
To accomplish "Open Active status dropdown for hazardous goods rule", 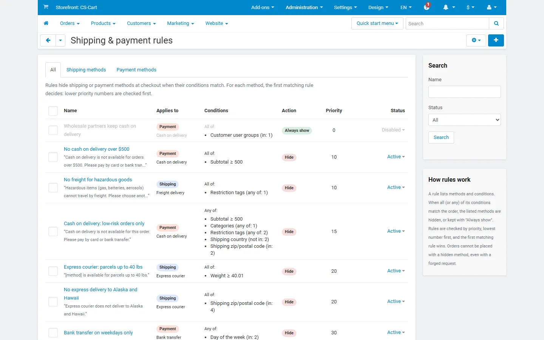I will click(x=396, y=187).
